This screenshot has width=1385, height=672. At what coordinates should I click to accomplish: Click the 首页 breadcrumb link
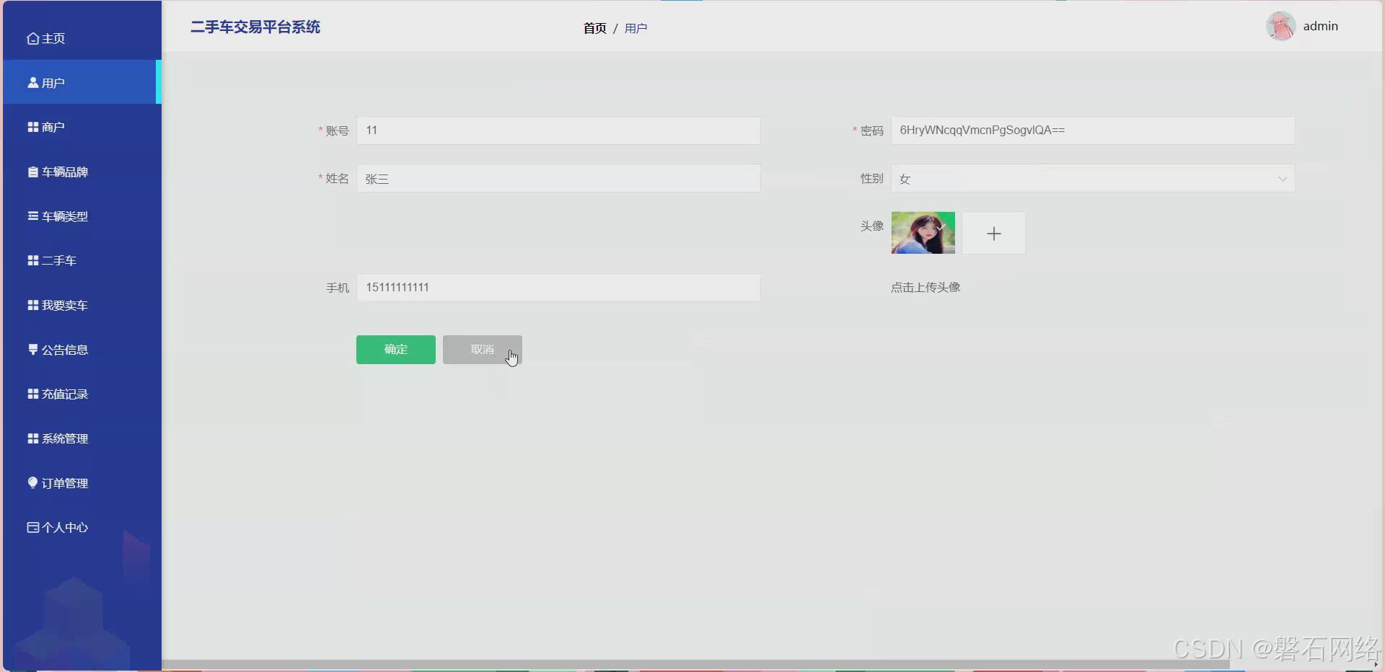(595, 28)
